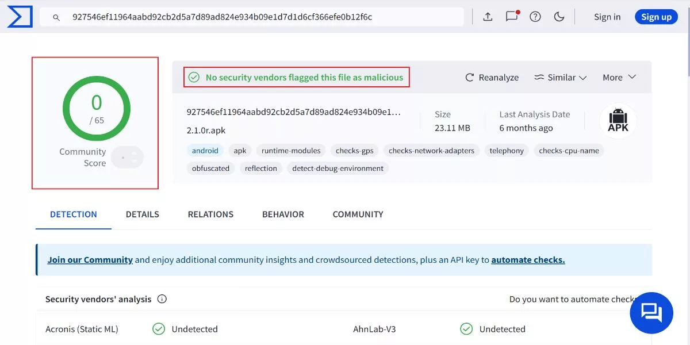Click the upload file icon
690x345 pixels.
(x=488, y=17)
